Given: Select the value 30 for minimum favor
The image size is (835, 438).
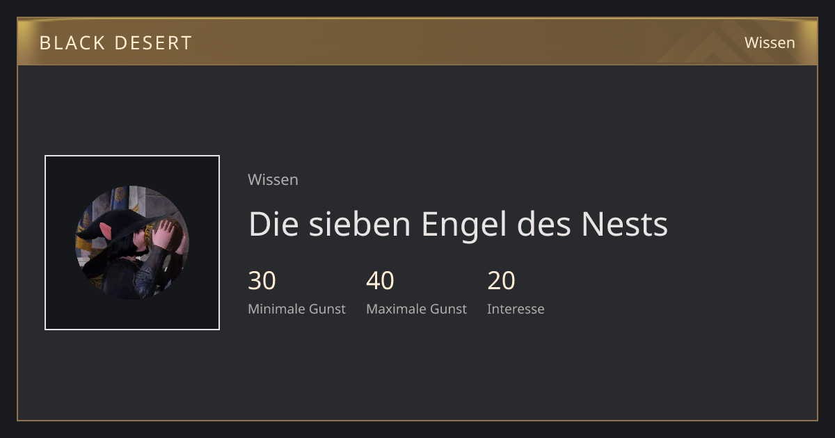Looking at the screenshot, I should (x=262, y=281).
